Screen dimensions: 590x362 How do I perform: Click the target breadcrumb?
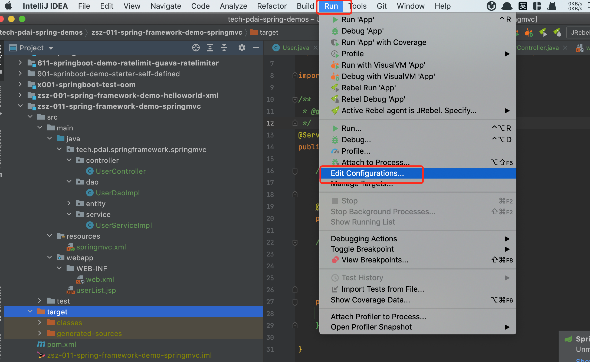264,32
